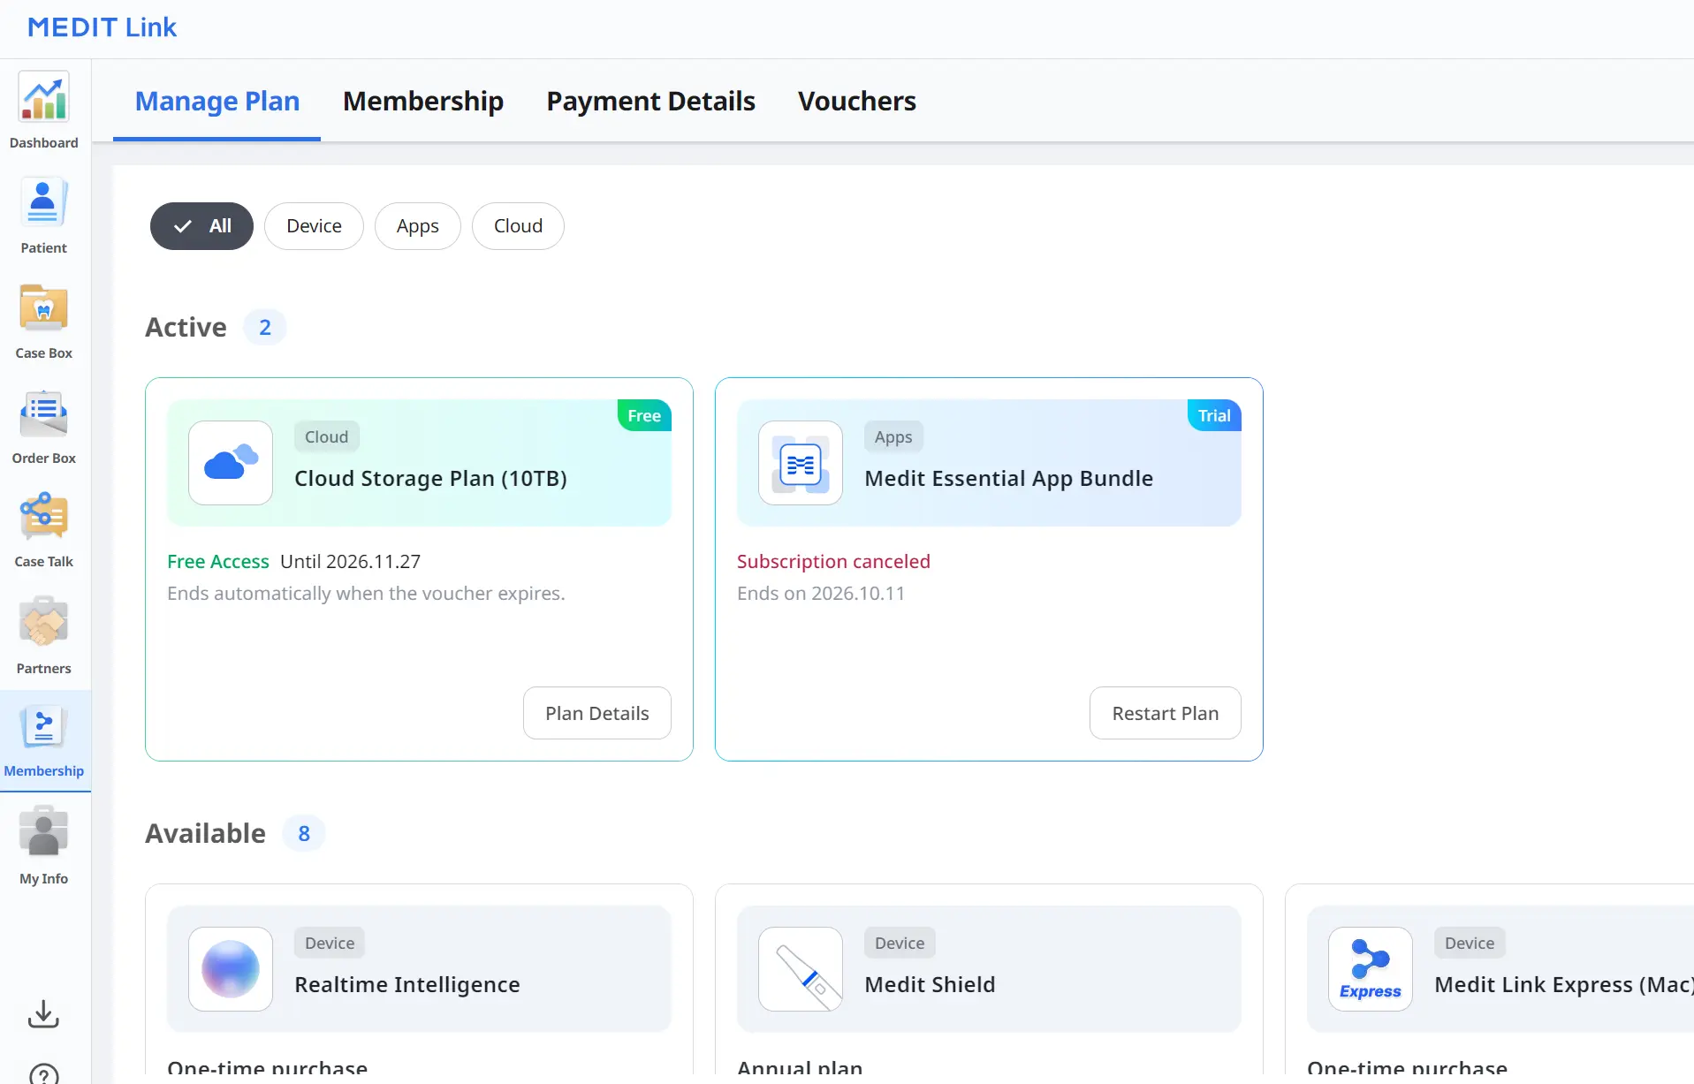Click the Realtime Intelligence title
1694x1084 pixels.
click(407, 985)
